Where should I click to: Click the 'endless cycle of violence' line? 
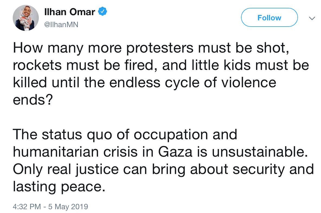click(x=145, y=83)
